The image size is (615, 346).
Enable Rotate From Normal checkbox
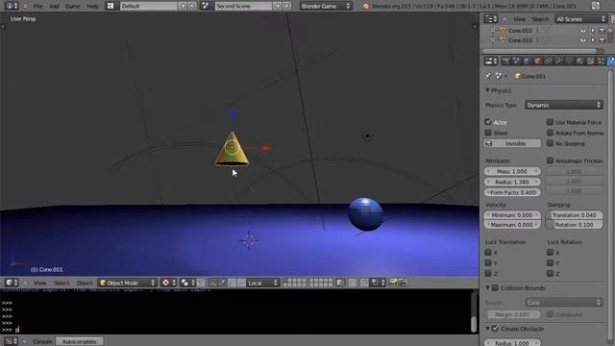click(x=551, y=133)
